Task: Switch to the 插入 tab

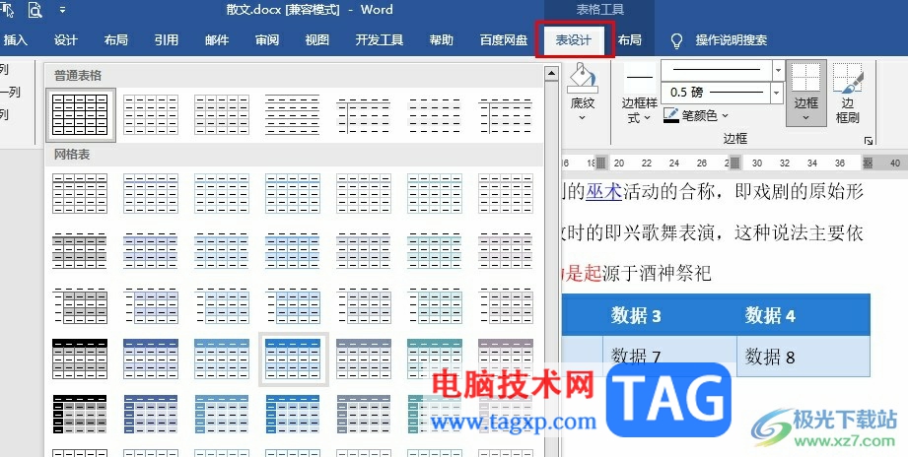Action: 15,40
